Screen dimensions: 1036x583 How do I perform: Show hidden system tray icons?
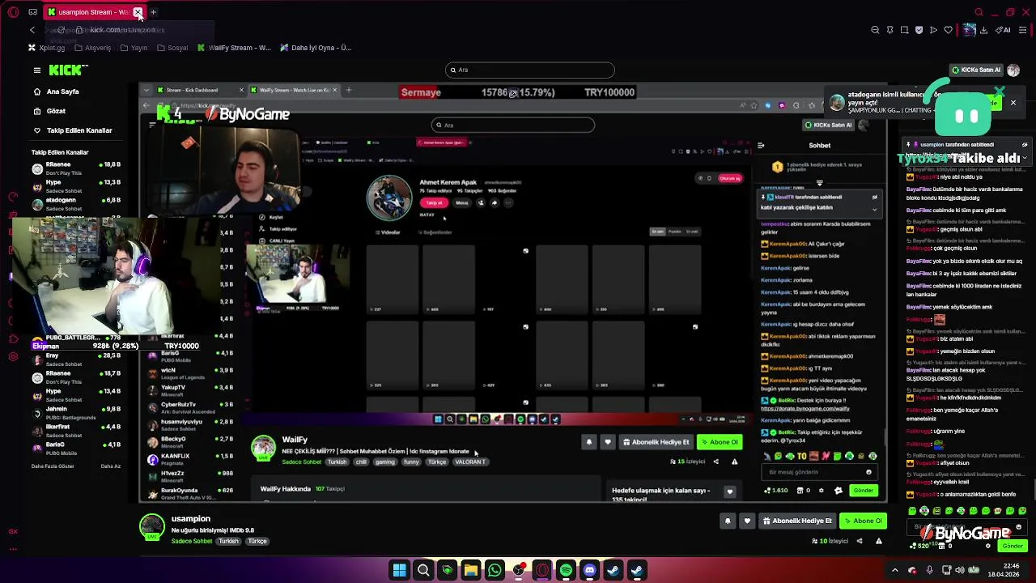[894, 570]
